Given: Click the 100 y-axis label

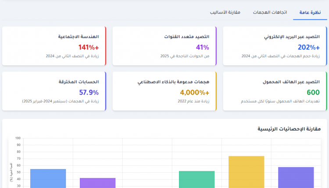Looking at the screenshot, I should [x=18, y=138].
